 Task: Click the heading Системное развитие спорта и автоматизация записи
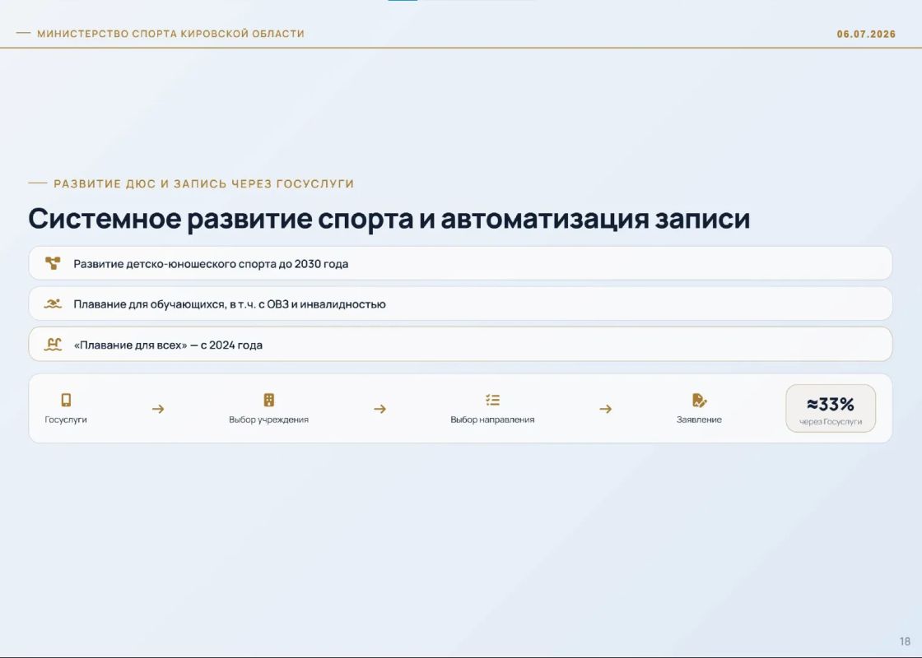coord(389,219)
